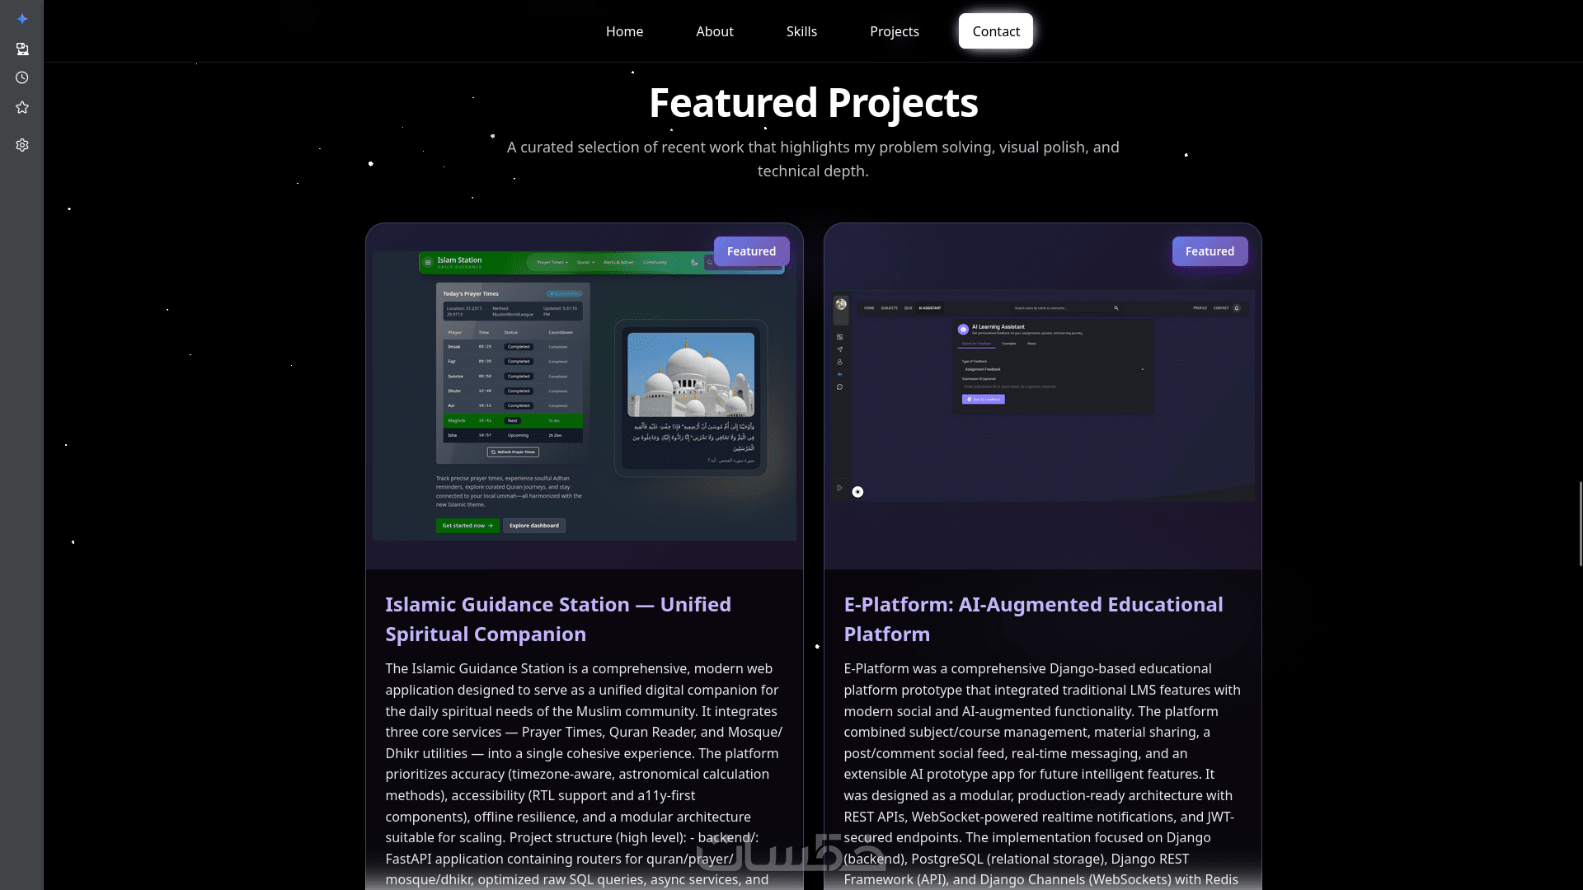Open the settings gear icon

[22, 145]
